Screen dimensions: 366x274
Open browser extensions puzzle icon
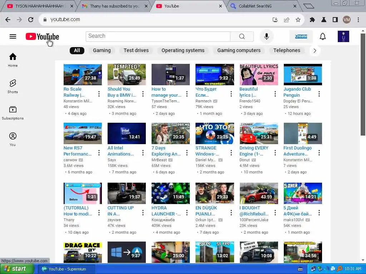312,20
